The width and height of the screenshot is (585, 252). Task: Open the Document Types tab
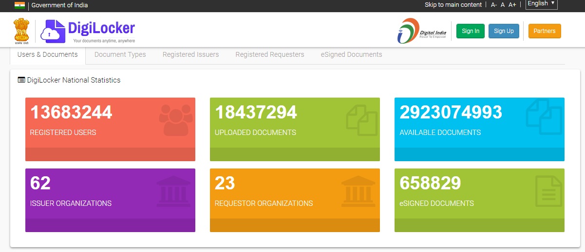coord(120,55)
